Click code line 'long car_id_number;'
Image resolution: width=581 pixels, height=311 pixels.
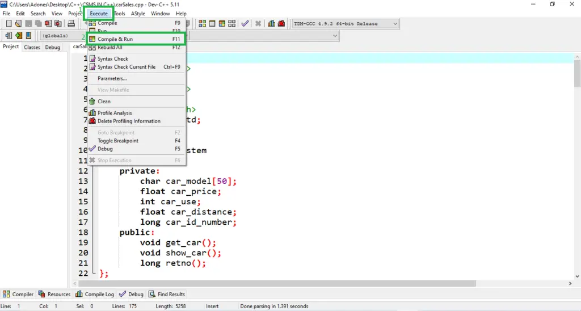[x=188, y=222]
